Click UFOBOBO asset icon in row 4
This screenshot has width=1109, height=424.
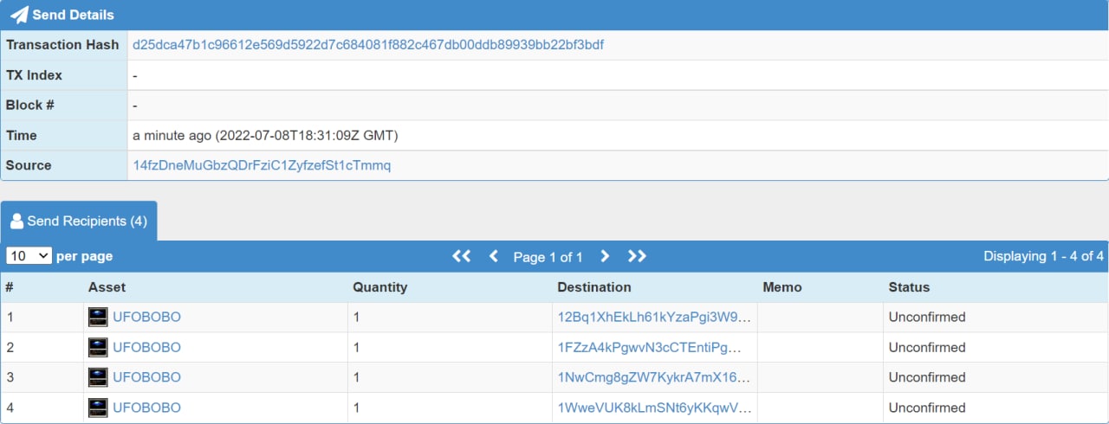[x=98, y=408]
